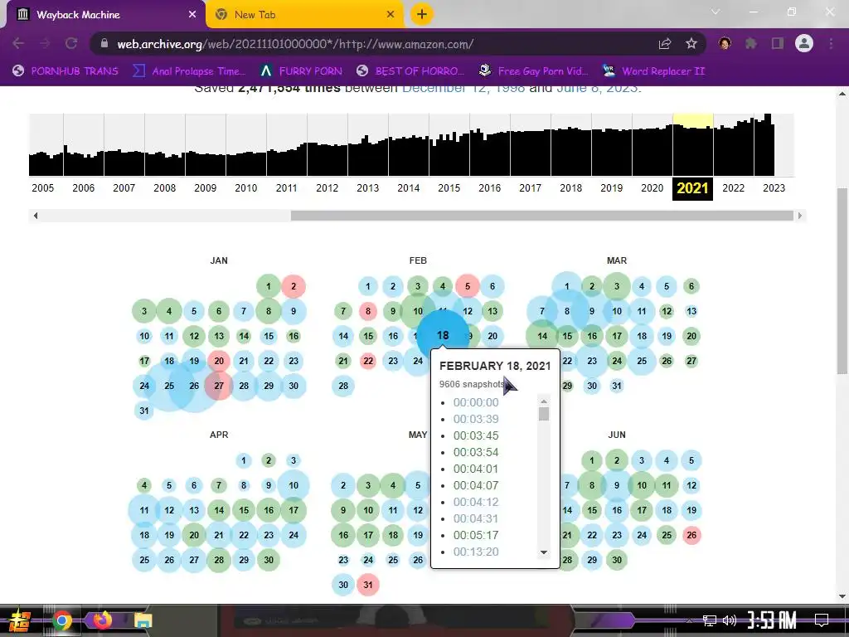The image size is (849, 637).
Task: Select year 2005 on the timeline
Action: click(43, 188)
